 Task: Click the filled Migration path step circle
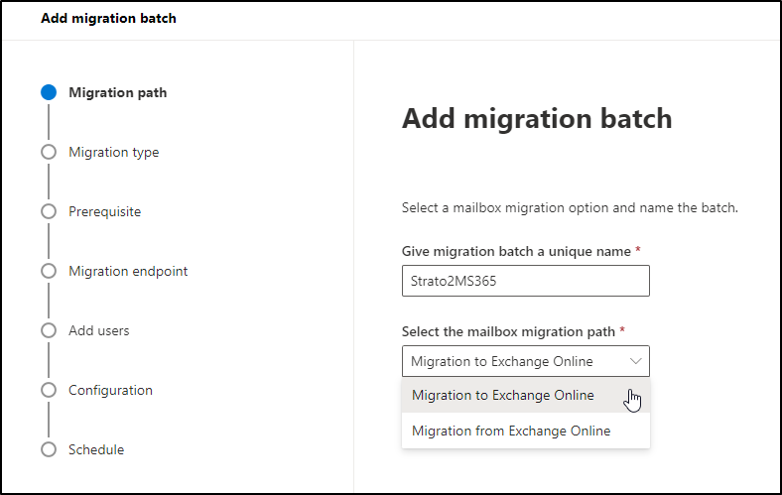click(49, 92)
